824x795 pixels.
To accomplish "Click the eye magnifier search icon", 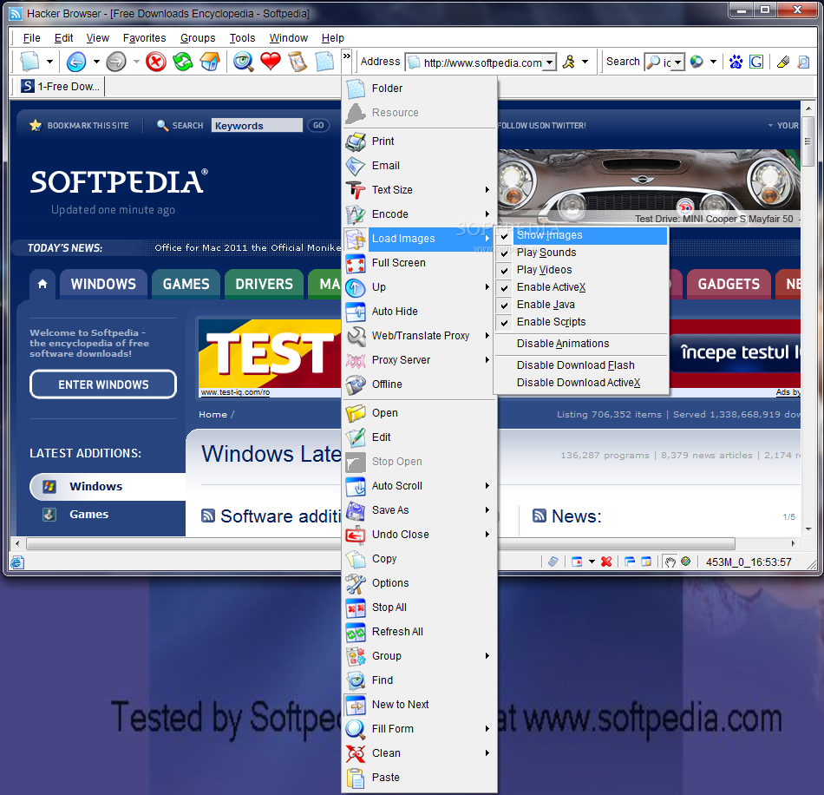I will (x=244, y=62).
